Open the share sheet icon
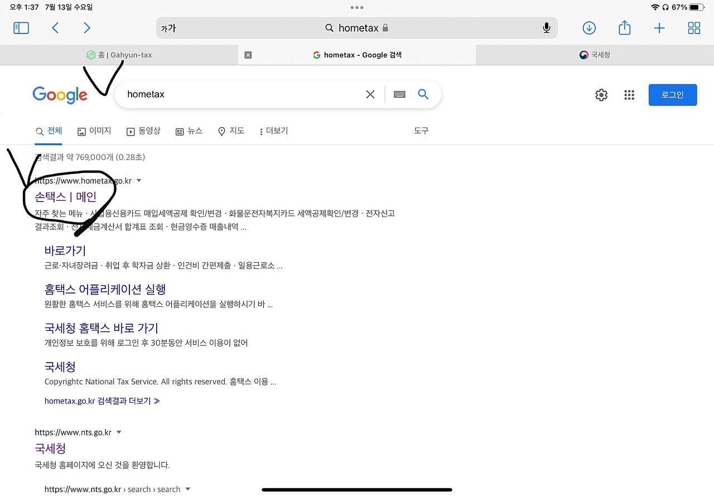714x496 pixels. (x=625, y=27)
